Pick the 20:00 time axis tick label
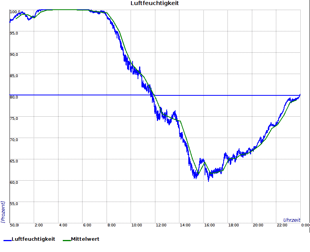 (258, 225)
